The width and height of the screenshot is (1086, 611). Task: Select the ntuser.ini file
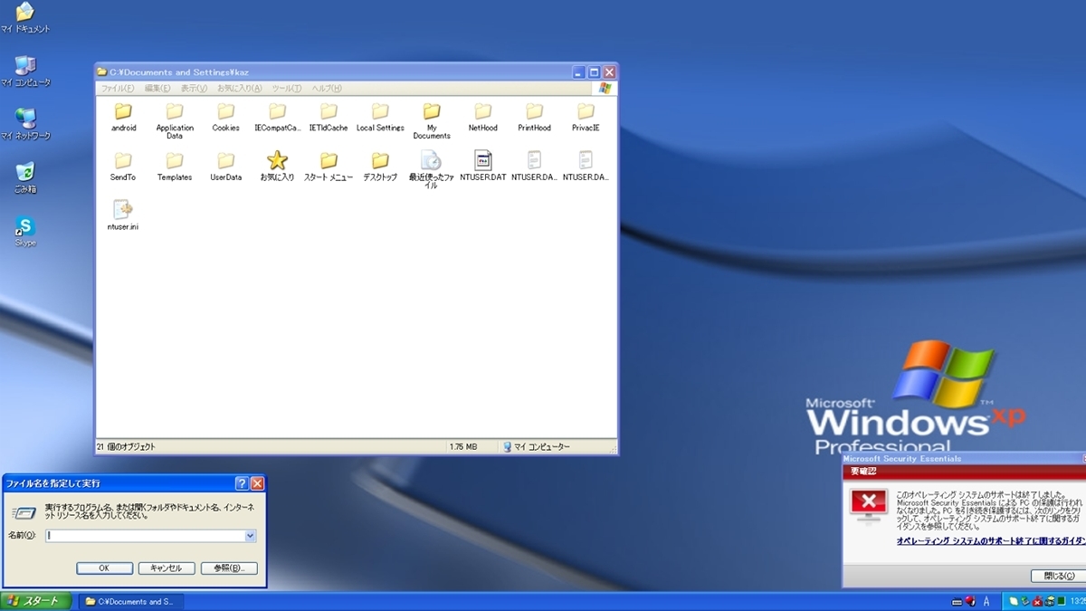pos(123,215)
